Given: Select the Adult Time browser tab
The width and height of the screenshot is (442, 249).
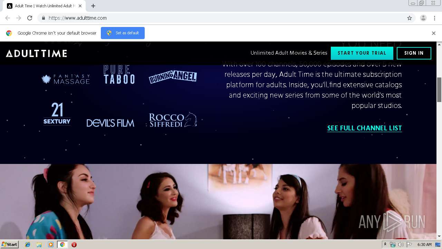Looking at the screenshot, I should 44,6.
